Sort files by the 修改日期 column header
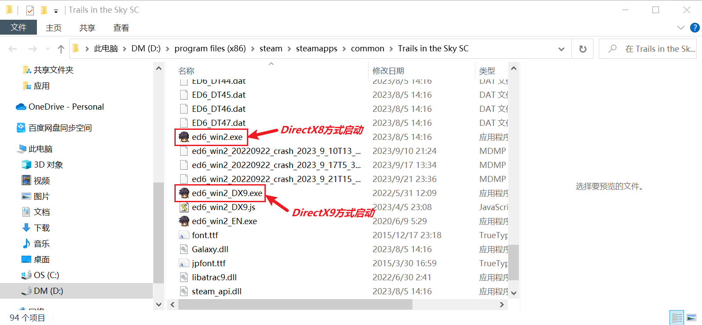702x325 pixels. (388, 71)
